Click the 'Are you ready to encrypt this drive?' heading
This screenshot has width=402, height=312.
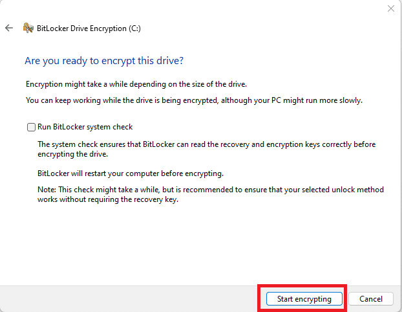tap(104, 61)
